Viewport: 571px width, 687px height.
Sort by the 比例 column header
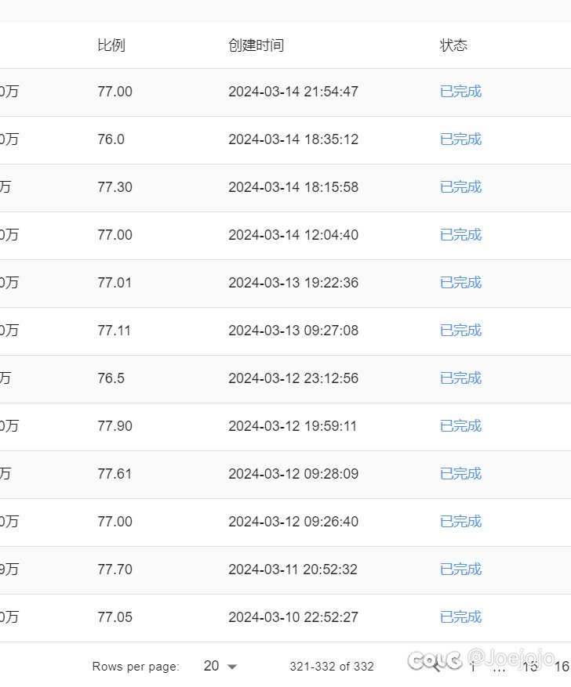click(111, 45)
